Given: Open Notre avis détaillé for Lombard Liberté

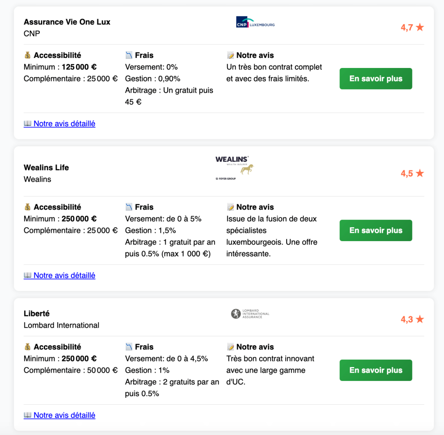Looking at the screenshot, I should coord(64,416).
